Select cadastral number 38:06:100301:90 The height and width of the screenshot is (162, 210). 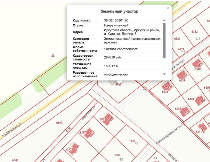[x=116, y=20]
